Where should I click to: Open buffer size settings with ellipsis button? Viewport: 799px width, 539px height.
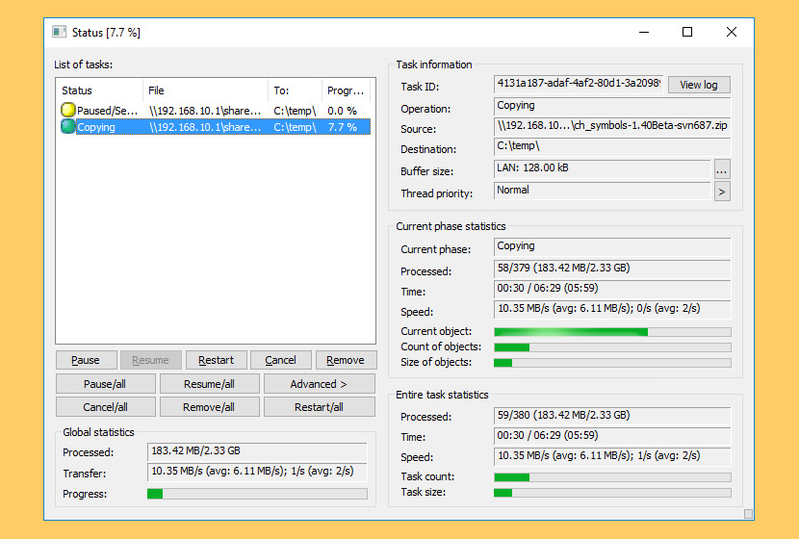click(x=722, y=169)
